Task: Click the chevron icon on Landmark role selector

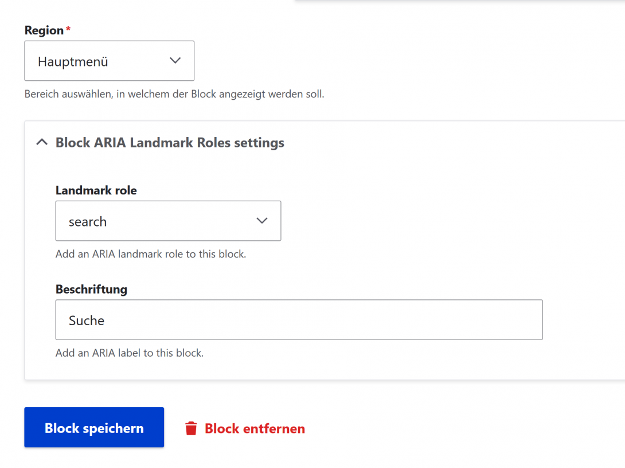Action: tap(262, 221)
